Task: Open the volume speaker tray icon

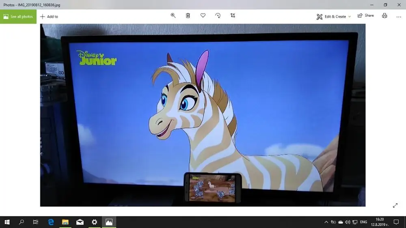Action: tap(348, 222)
